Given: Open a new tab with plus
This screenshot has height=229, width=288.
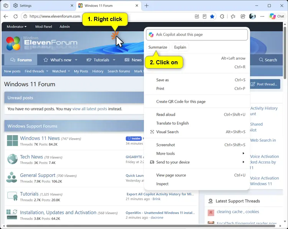Looking at the screenshot, I should pos(147,6).
